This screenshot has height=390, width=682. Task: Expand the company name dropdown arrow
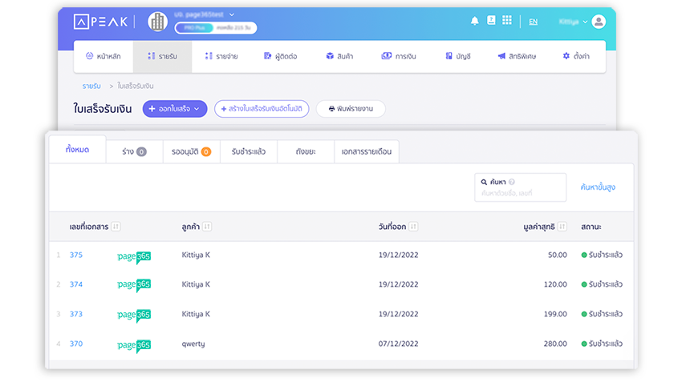click(232, 14)
